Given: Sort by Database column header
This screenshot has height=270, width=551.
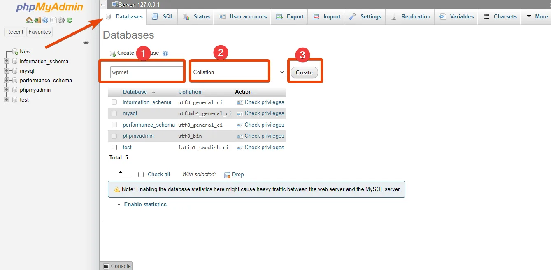Looking at the screenshot, I should pyautogui.click(x=135, y=92).
